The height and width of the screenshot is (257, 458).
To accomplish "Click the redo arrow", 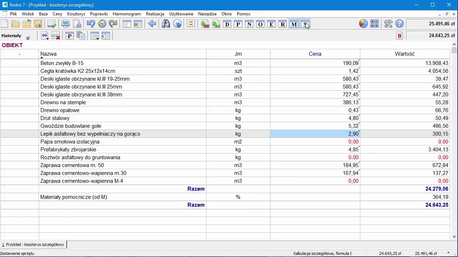I will pos(113,24).
